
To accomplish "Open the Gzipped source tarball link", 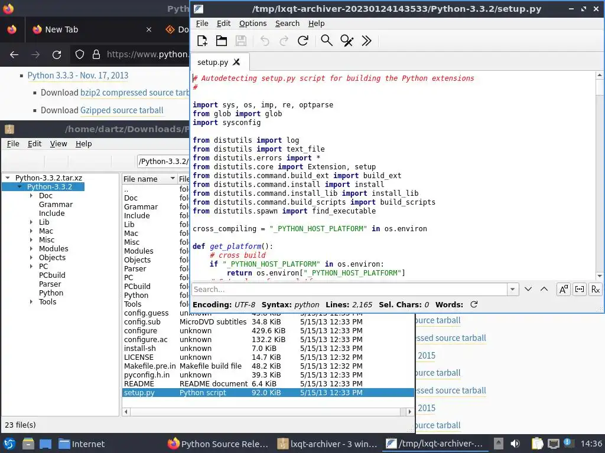I will (x=122, y=110).
